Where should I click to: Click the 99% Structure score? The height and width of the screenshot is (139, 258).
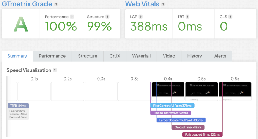click(x=99, y=26)
